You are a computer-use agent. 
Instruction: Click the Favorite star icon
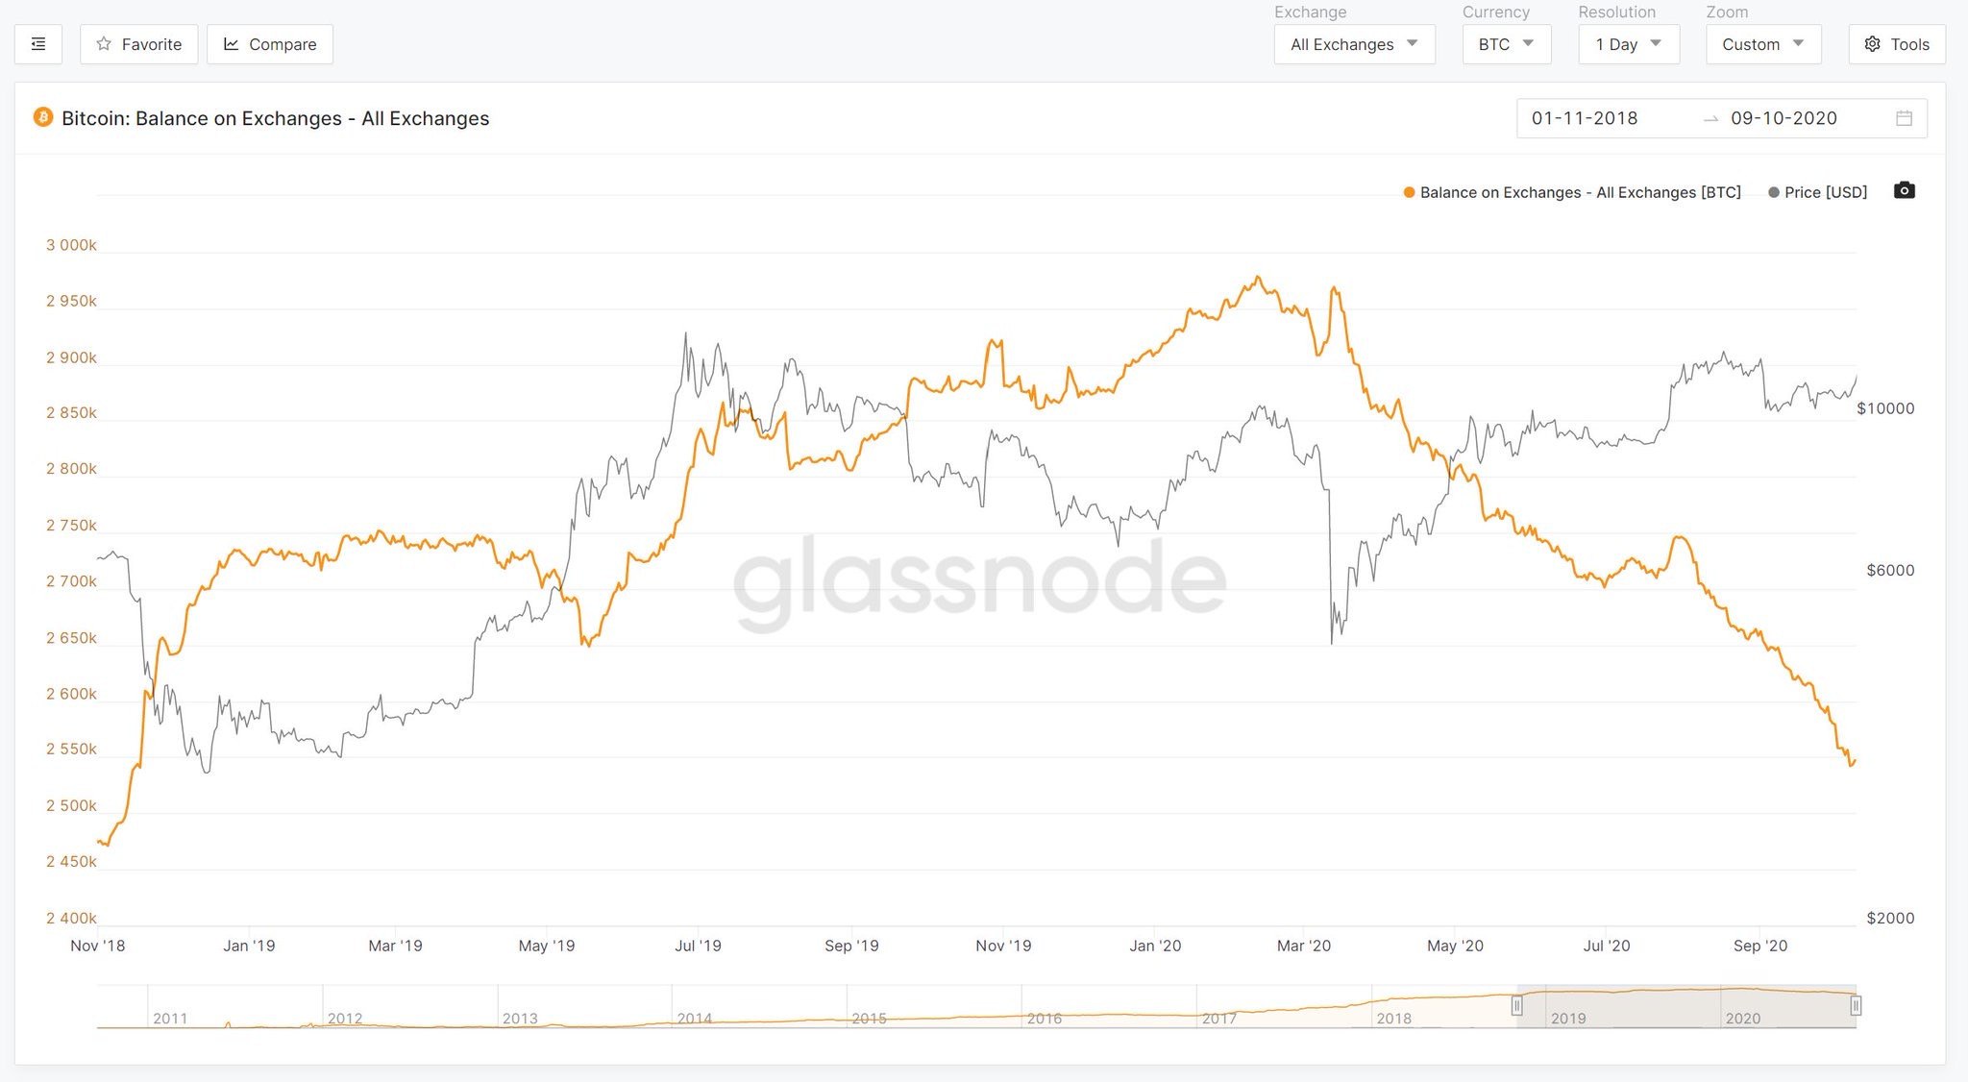[104, 44]
